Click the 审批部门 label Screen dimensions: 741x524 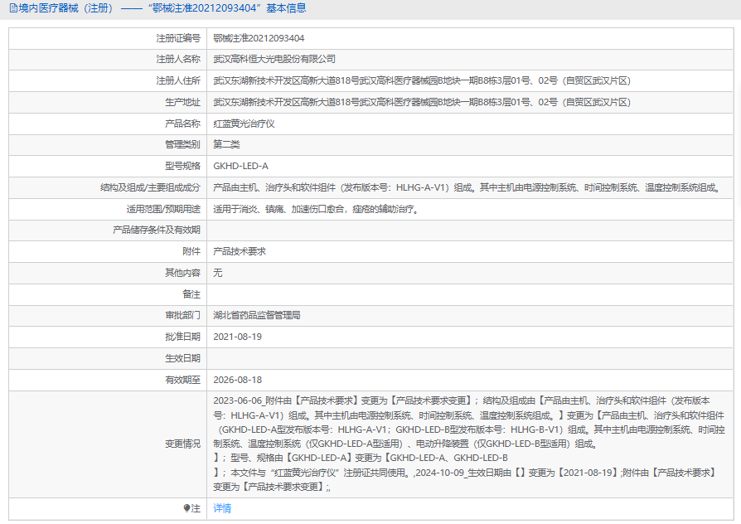[182, 315]
